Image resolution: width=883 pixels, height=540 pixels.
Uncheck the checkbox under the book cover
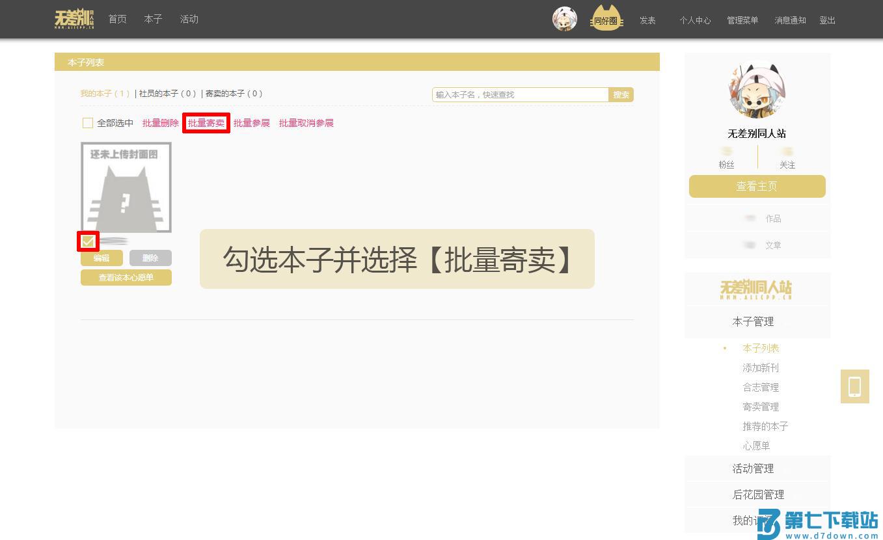point(88,242)
